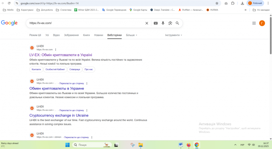Open options dots for Обмен криптовалюты result

87,83
